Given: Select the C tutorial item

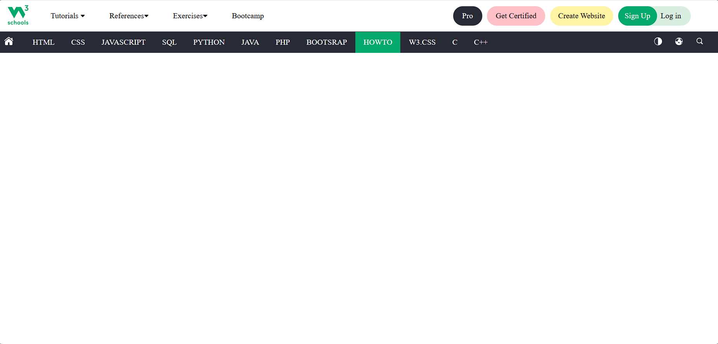Looking at the screenshot, I should pos(455,42).
